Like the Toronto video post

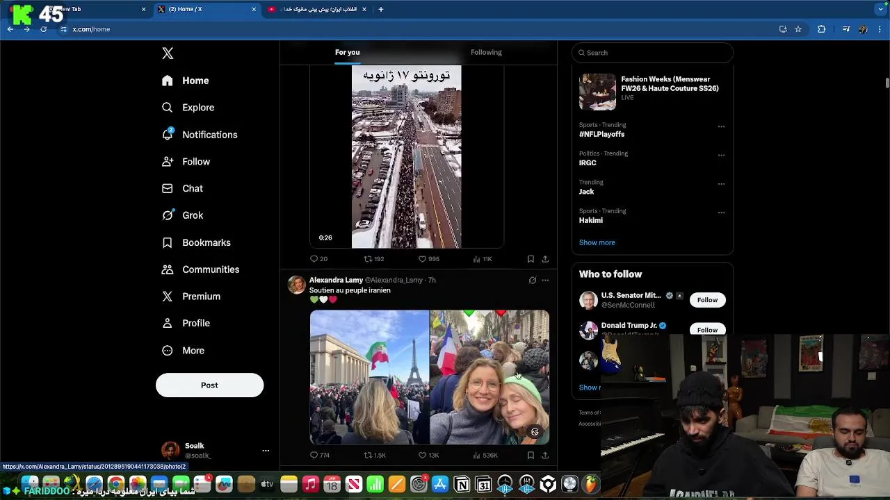point(429,259)
